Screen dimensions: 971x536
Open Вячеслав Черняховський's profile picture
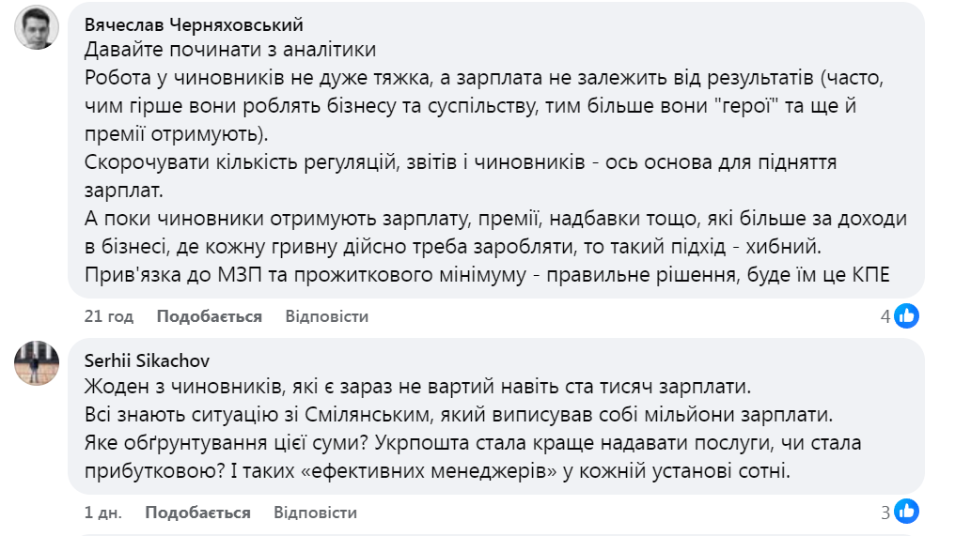point(37,27)
